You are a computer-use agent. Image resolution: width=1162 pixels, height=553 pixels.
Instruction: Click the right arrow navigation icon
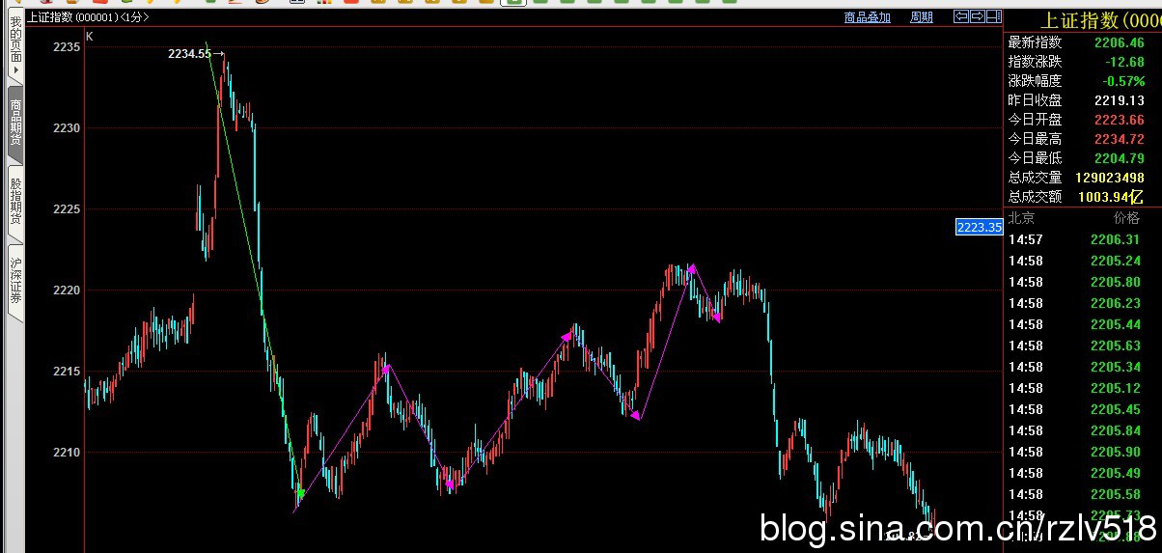977,16
